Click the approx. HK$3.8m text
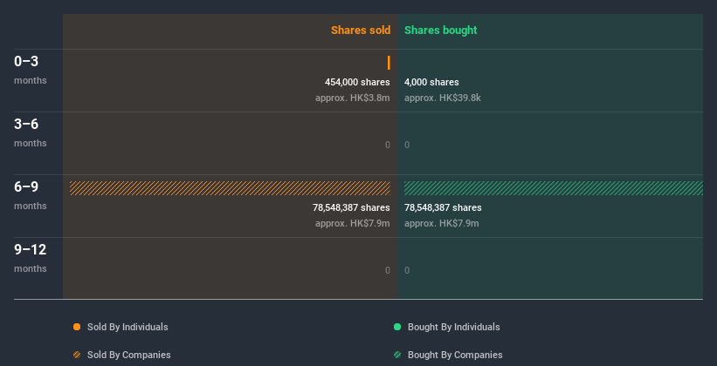This screenshot has width=717, height=366. (x=353, y=98)
